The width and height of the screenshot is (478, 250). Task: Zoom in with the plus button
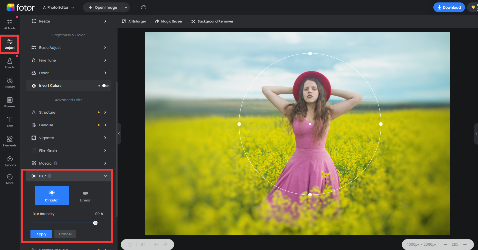point(465,244)
